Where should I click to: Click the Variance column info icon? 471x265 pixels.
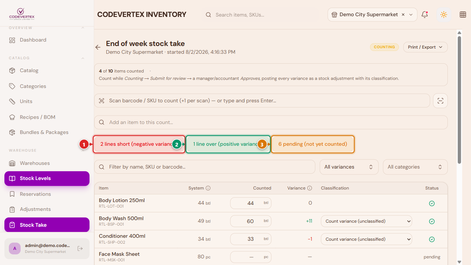click(x=310, y=188)
